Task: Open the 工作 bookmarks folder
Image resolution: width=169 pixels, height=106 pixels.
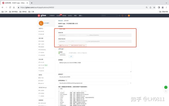Action: click(5, 12)
